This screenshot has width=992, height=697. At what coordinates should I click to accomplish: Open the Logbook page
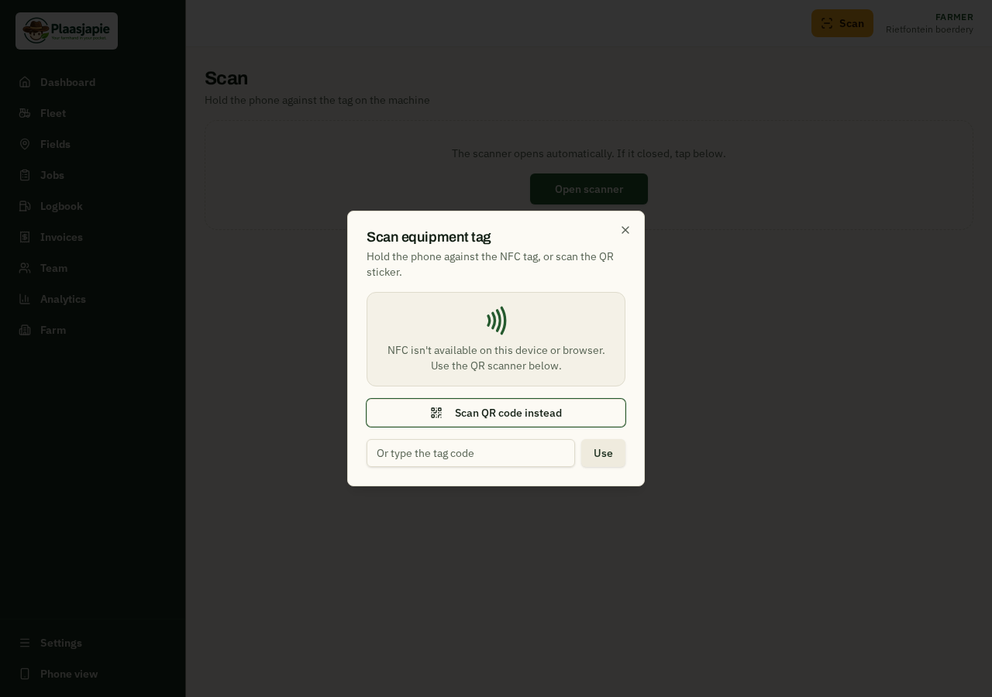click(x=93, y=206)
